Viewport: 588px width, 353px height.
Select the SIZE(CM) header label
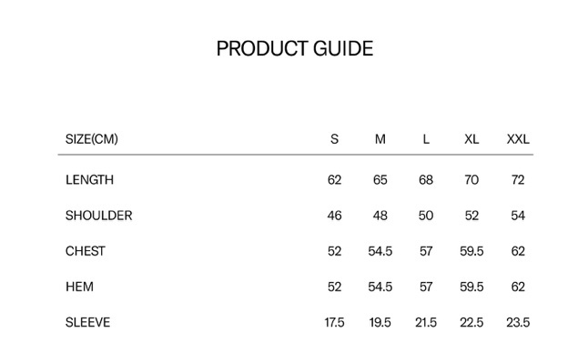92,139
